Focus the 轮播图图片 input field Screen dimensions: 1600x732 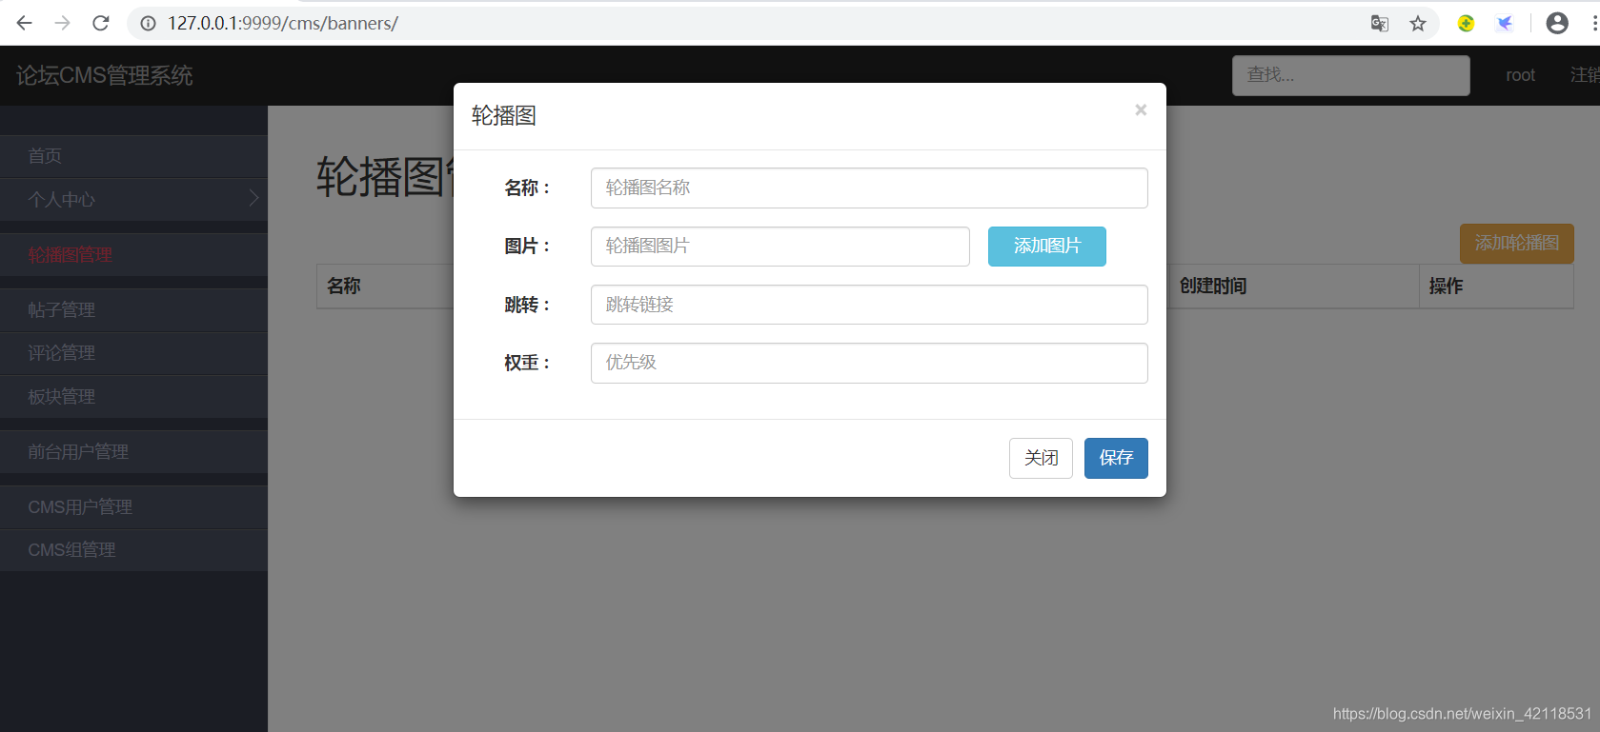tap(780, 247)
